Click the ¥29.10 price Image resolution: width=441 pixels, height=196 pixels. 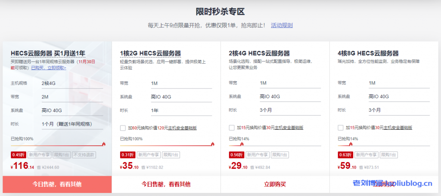click(x=238, y=166)
